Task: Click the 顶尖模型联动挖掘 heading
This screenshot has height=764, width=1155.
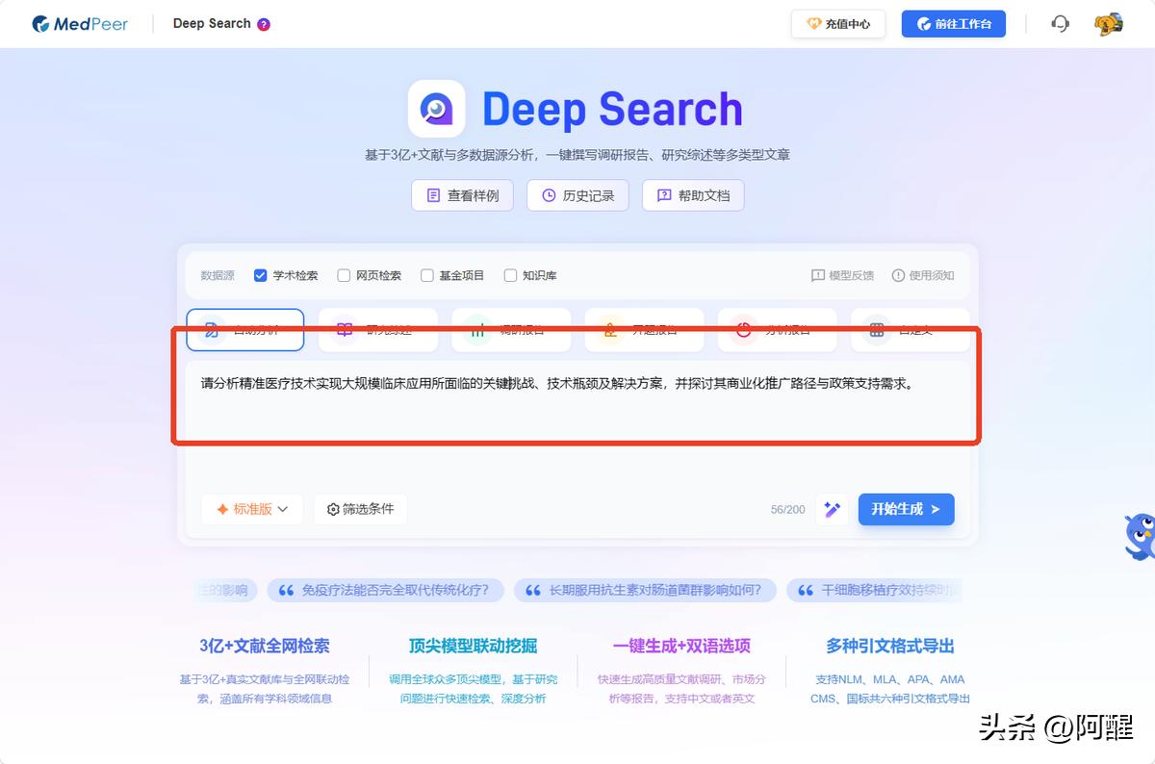Action: pos(473,646)
